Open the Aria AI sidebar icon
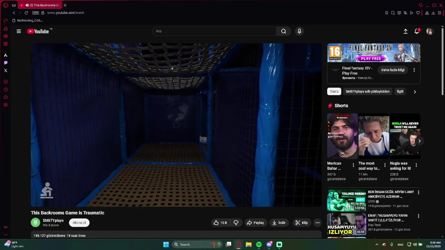Image resolution: width=445 pixels, height=250 pixels. 6,55
